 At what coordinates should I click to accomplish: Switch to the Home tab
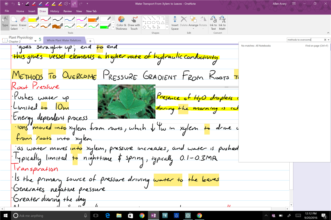tap(20, 11)
